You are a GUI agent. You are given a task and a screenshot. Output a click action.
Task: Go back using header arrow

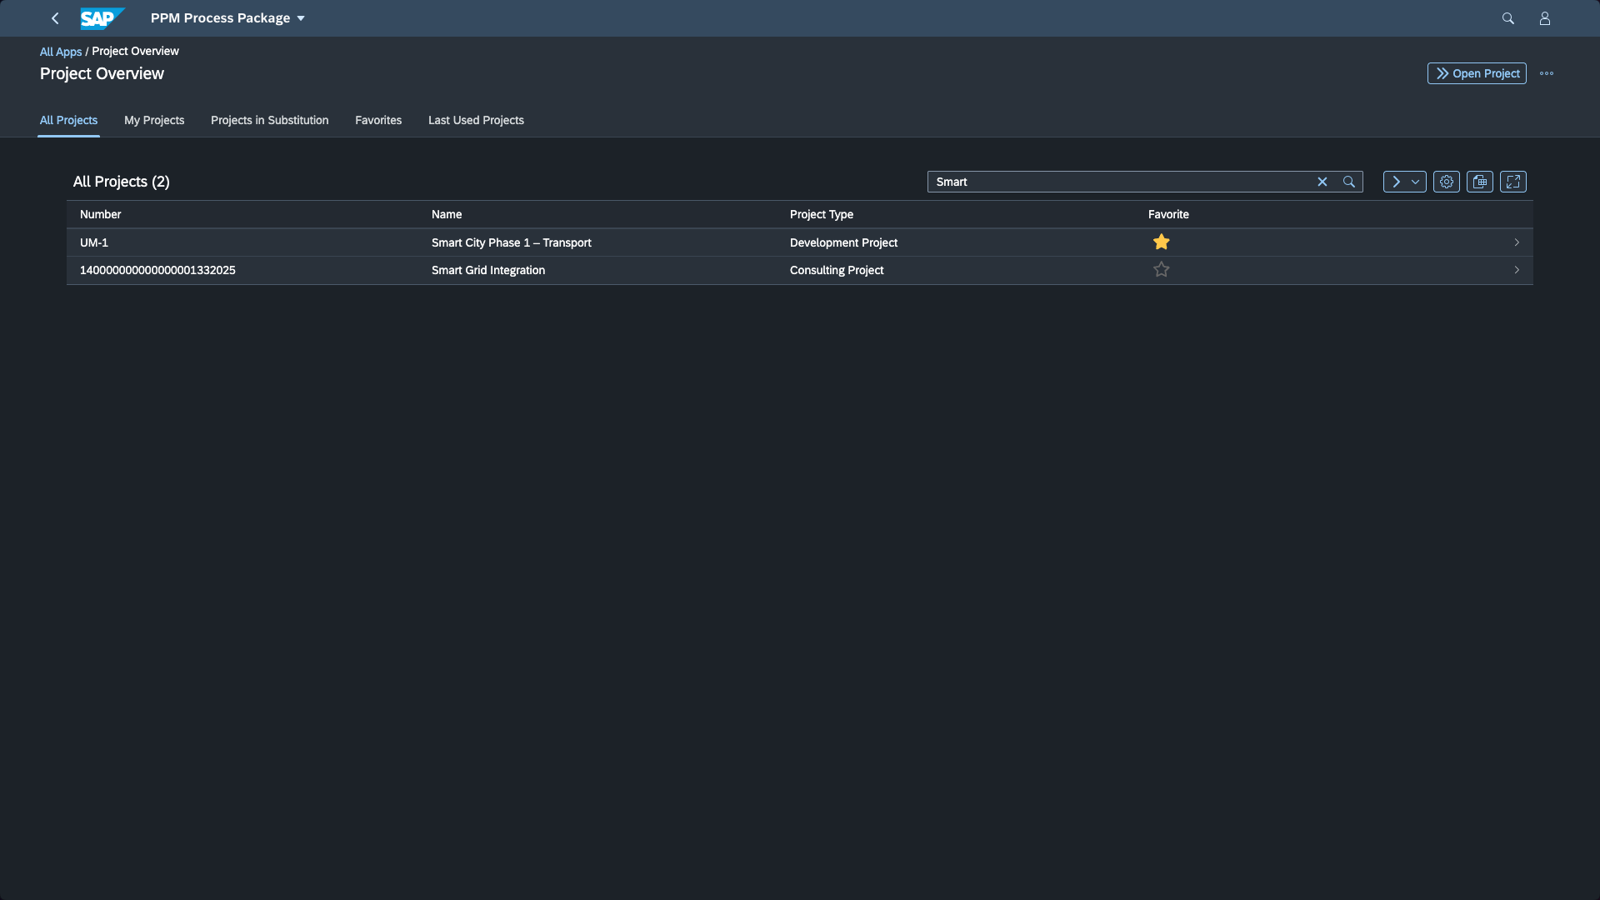[x=56, y=18]
